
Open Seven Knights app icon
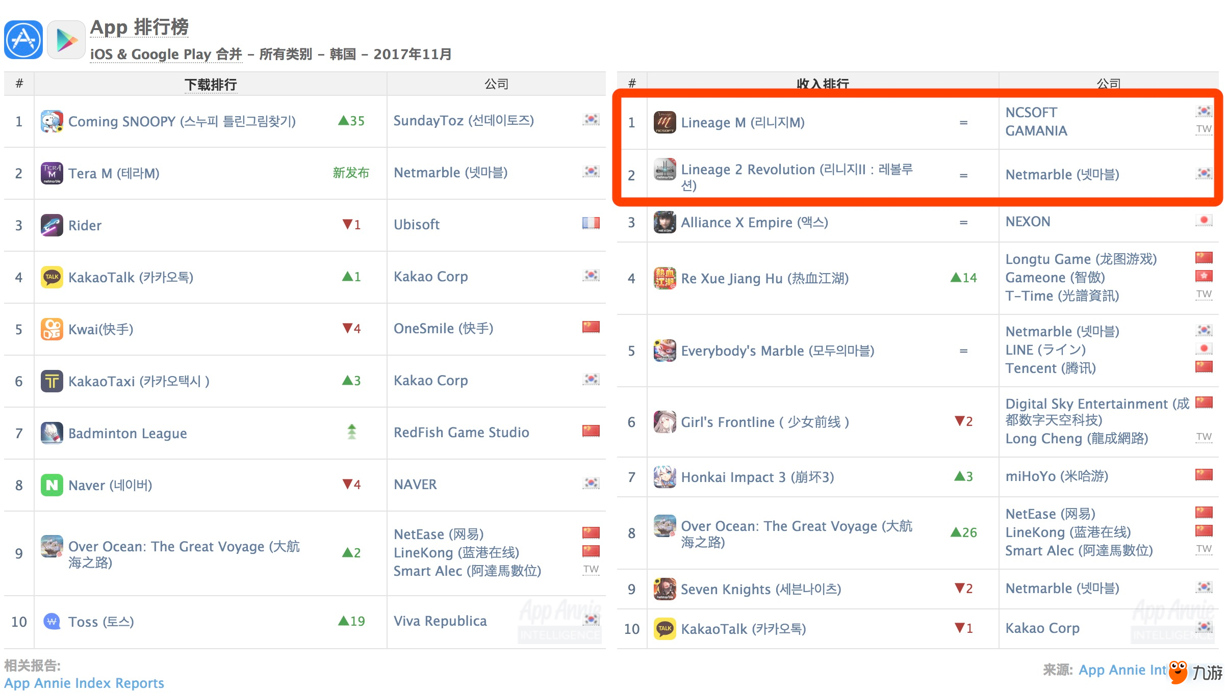(665, 589)
